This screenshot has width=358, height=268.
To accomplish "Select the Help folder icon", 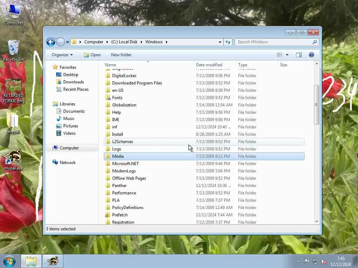I will [108, 112].
